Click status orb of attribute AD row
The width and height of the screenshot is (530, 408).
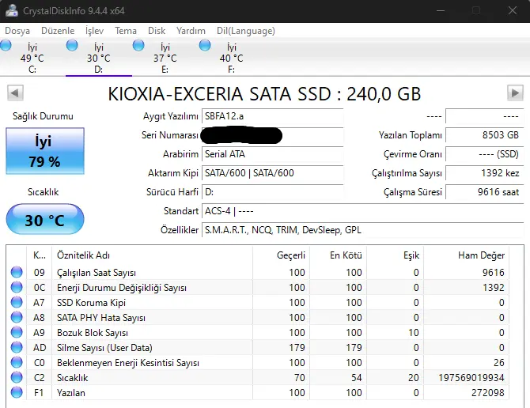coord(17,347)
